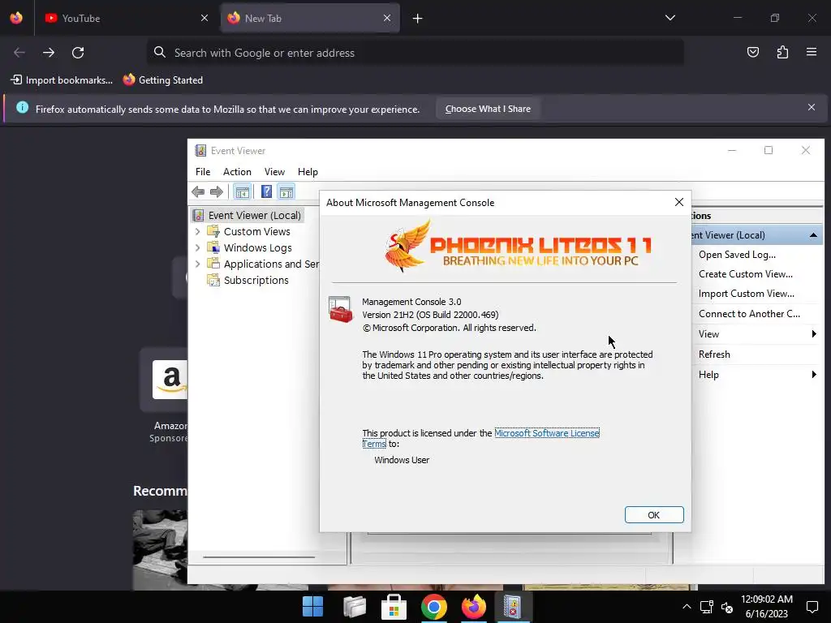The height and width of the screenshot is (623, 831).
Task: Toggle the action pane toolbar icon
Action: point(286,191)
